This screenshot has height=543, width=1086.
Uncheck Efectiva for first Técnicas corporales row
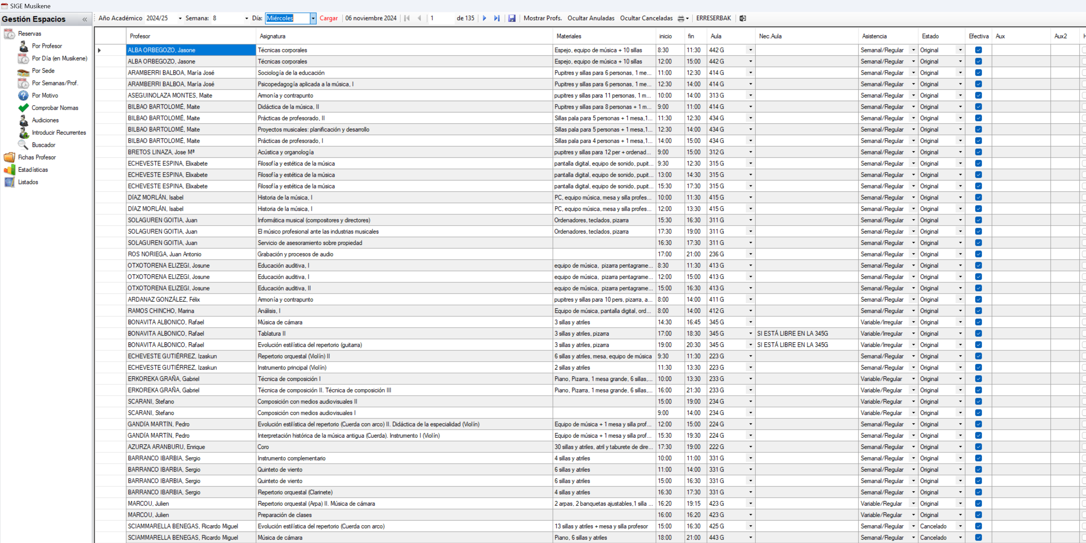coord(978,50)
